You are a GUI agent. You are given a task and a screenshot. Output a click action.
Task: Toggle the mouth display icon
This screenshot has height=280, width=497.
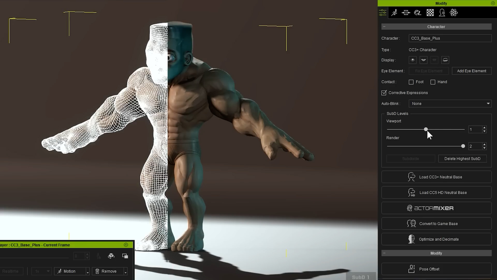(423, 60)
